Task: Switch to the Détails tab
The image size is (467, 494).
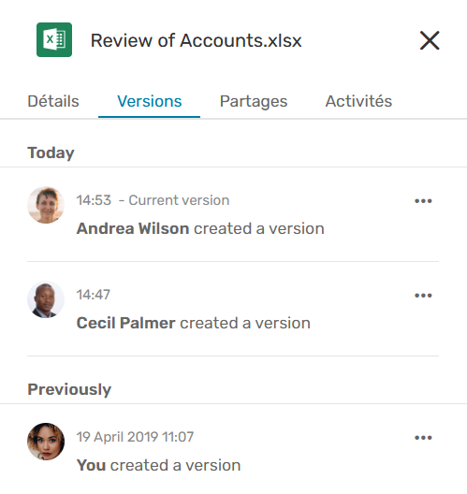Action: click(x=53, y=101)
